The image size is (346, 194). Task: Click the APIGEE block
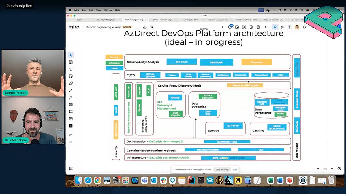click(x=175, y=98)
